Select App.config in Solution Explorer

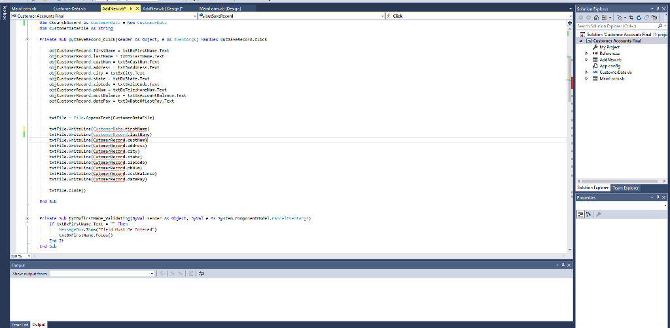(x=610, y=66)
